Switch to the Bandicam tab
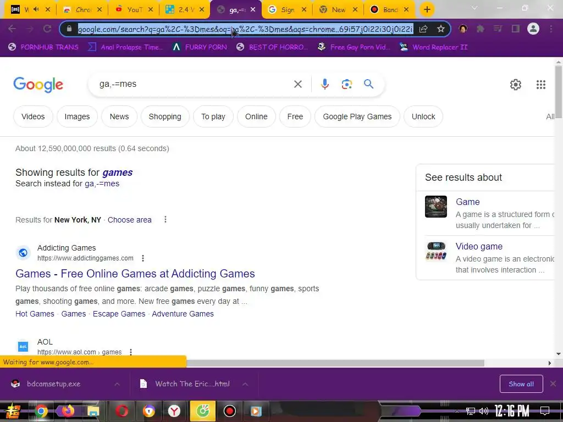563x422 pixels. [390, 10]
